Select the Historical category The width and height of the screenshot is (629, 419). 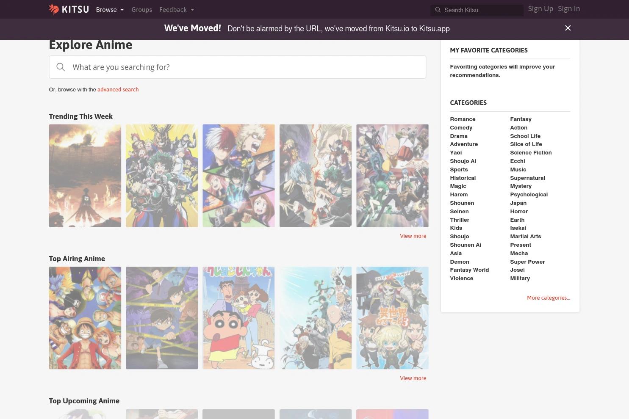click(x=463, y=178)
